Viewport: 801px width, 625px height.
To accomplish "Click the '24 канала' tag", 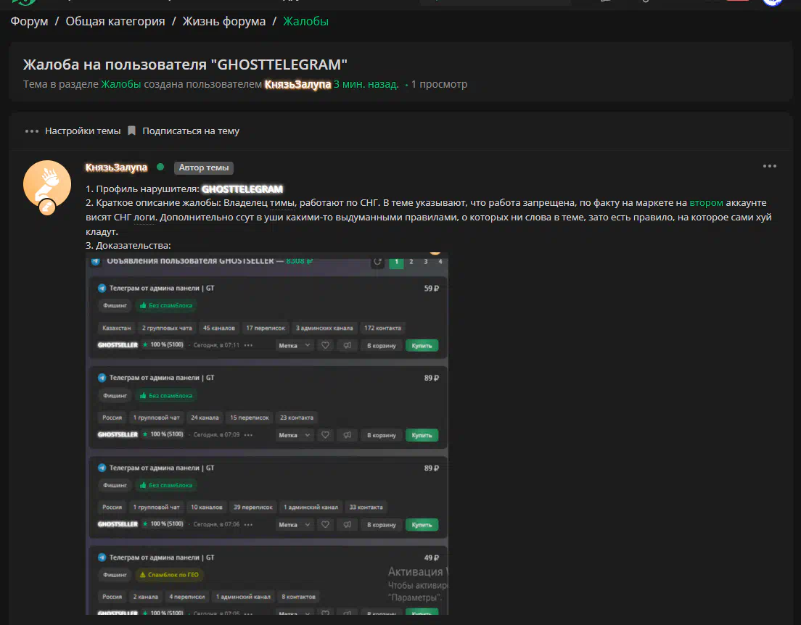I will tap(205, 418).
